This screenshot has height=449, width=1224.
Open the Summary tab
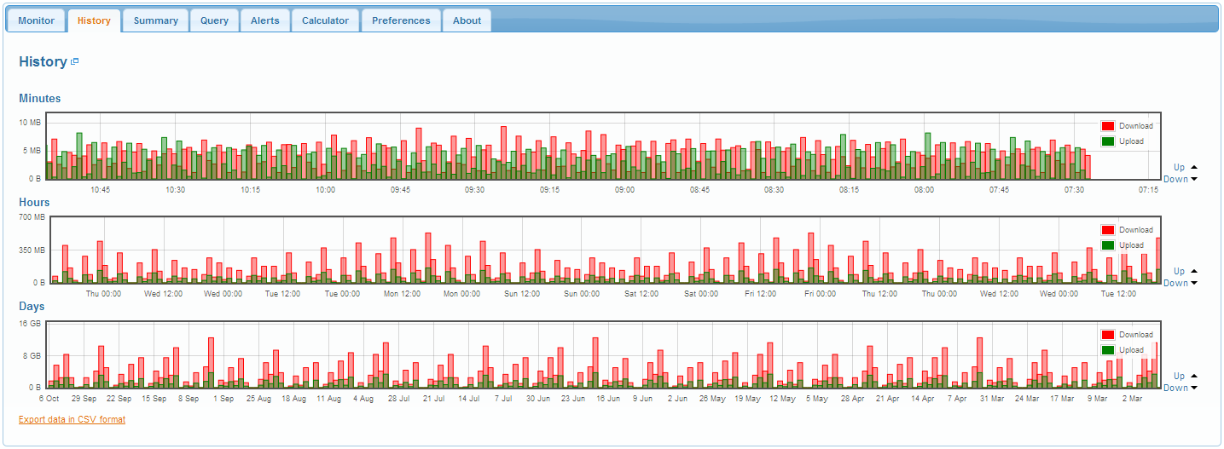155,20
